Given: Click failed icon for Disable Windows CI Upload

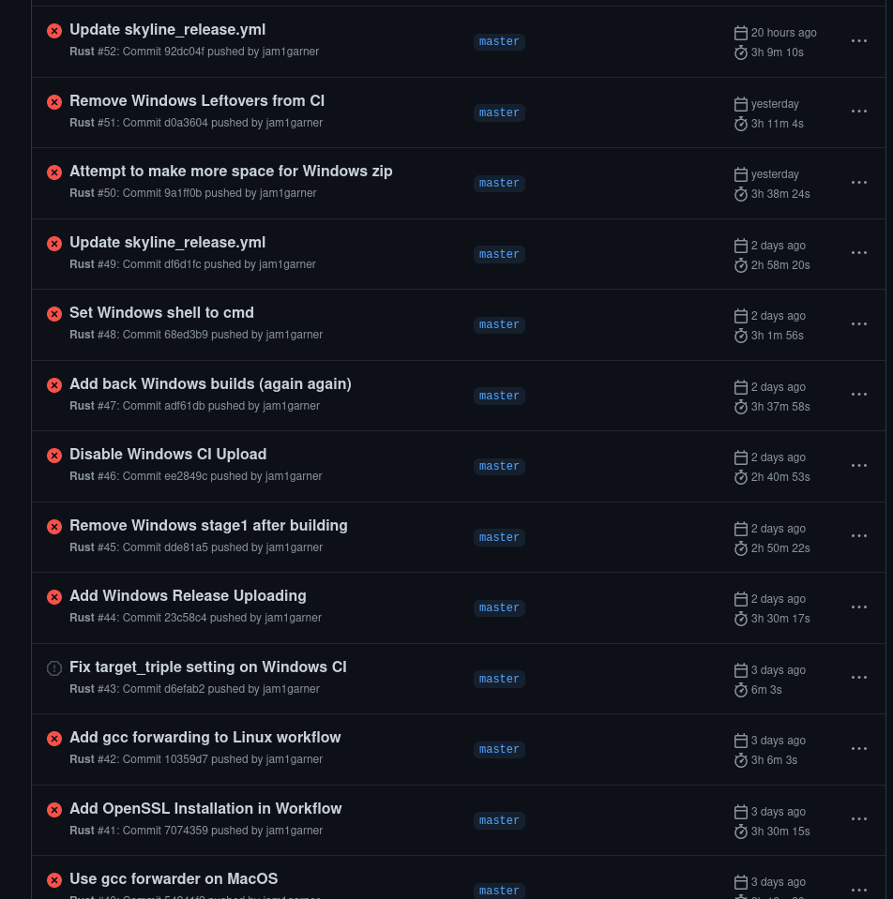Looking at the screenshot, I should [x=54, y=456].
